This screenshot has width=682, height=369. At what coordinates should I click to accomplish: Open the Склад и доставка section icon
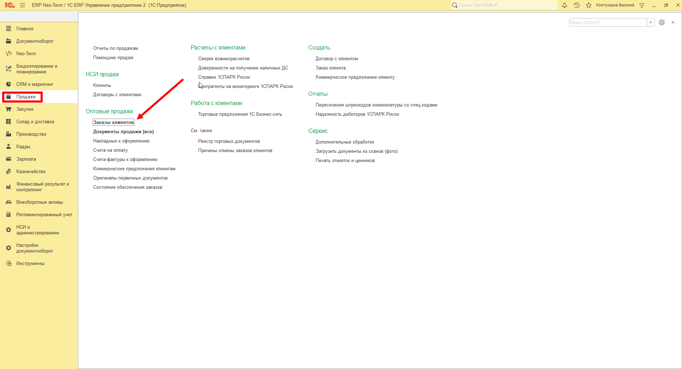click(x=9, y=122)
